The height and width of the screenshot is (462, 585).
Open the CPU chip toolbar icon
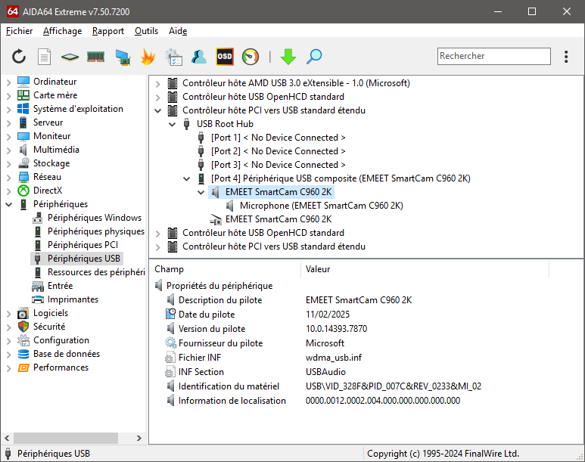point(70,57)
